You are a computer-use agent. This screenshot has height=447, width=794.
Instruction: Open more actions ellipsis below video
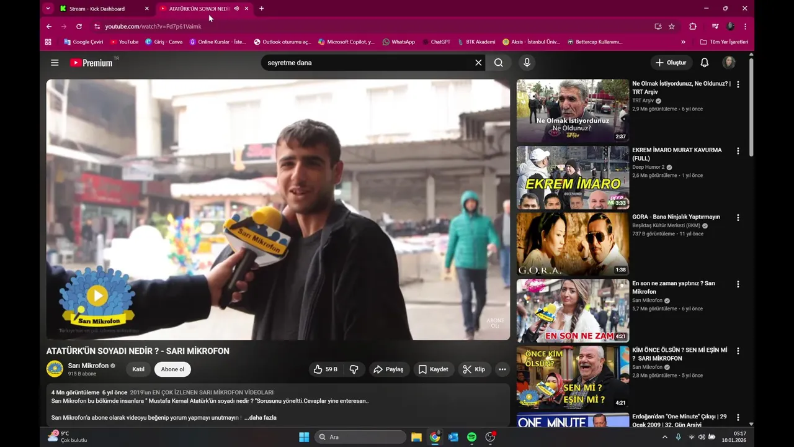click(502, 369)
